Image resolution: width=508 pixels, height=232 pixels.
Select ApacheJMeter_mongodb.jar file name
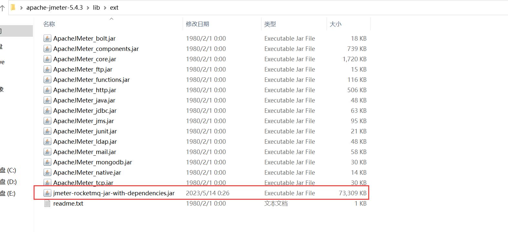tap(93, 162)
